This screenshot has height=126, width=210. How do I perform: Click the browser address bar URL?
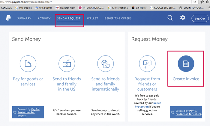point(26,2)
